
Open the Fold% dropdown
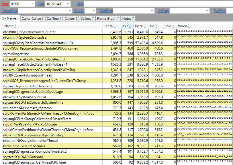(93, 11)
